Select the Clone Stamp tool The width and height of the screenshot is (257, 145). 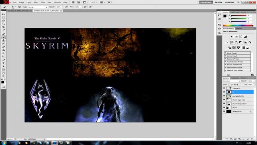point(4,40)
